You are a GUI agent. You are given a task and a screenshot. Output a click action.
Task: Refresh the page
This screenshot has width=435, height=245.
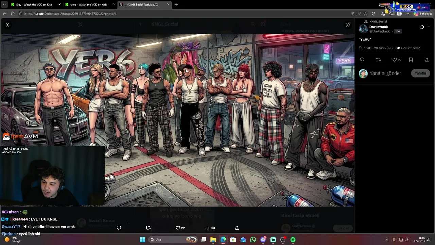(13, 14)
